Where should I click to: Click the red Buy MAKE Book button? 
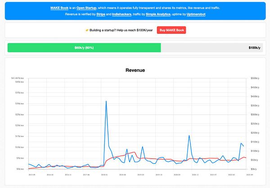[x=171, y=30]
